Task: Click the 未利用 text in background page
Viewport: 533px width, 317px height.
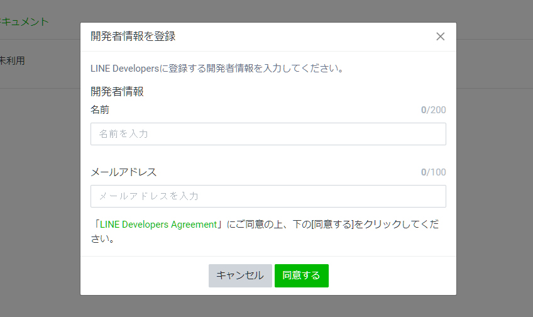Action: [x=12, y=60]
